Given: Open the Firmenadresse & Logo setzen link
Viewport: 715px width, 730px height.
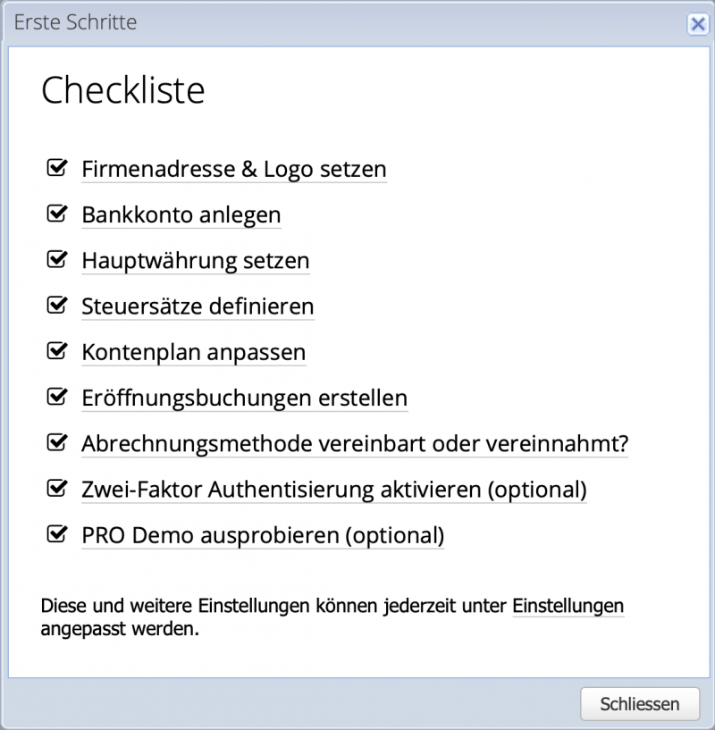Looking at the screenshot, I should 233,169.
